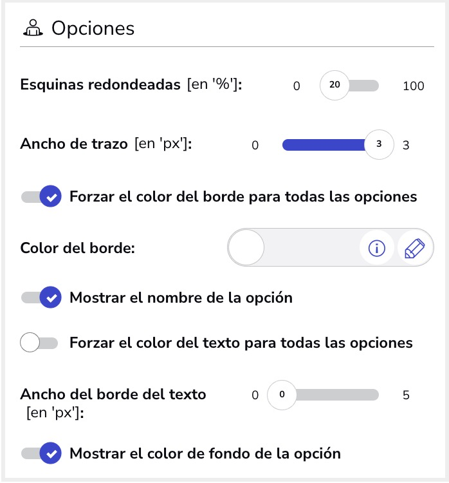Click the Opciones section header icon
Viewport: 449px width, 483px height.
(32, 28)
